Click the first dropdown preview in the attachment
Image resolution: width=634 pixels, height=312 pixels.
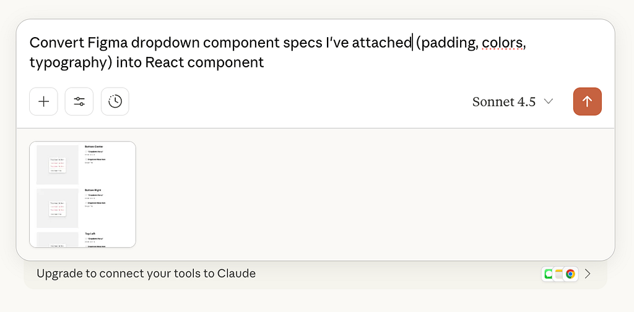[x=58, y=165]
